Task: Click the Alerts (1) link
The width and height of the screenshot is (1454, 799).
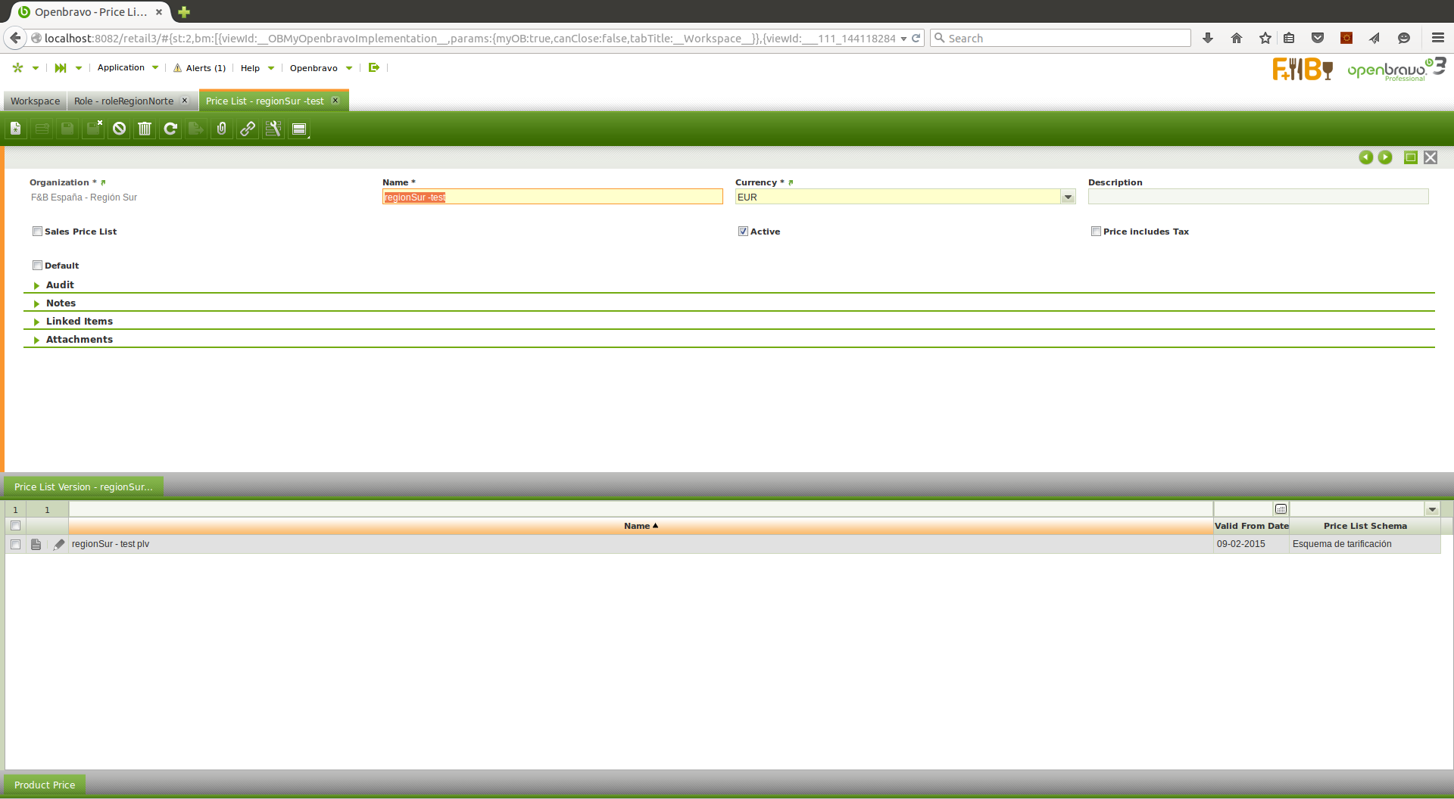Action: point(205,68)
